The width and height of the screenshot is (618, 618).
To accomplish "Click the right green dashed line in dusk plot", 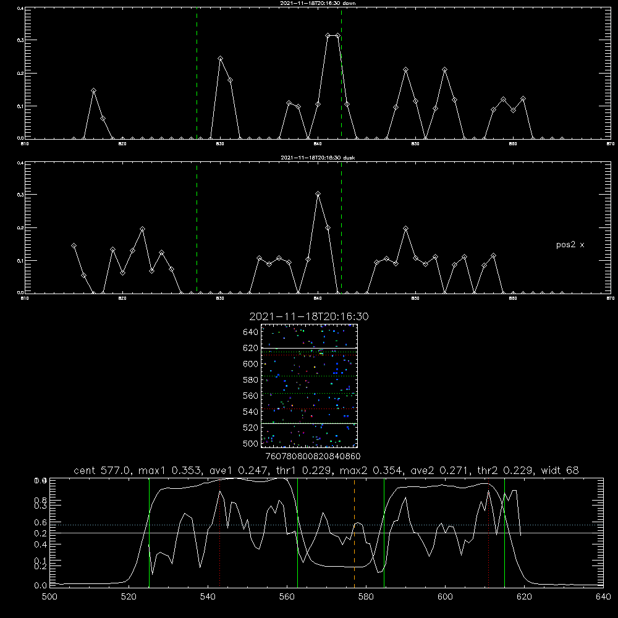I will coord(341,227).
